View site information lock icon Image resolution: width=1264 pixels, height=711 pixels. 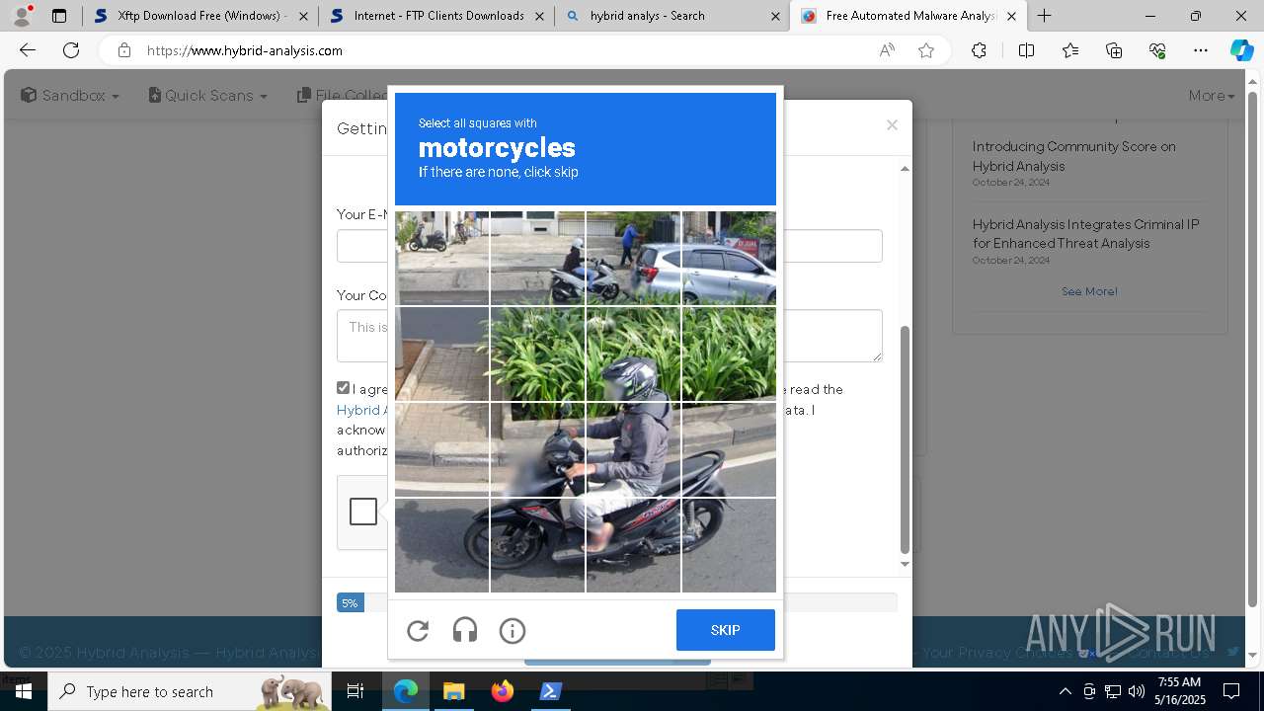point(124,50)
